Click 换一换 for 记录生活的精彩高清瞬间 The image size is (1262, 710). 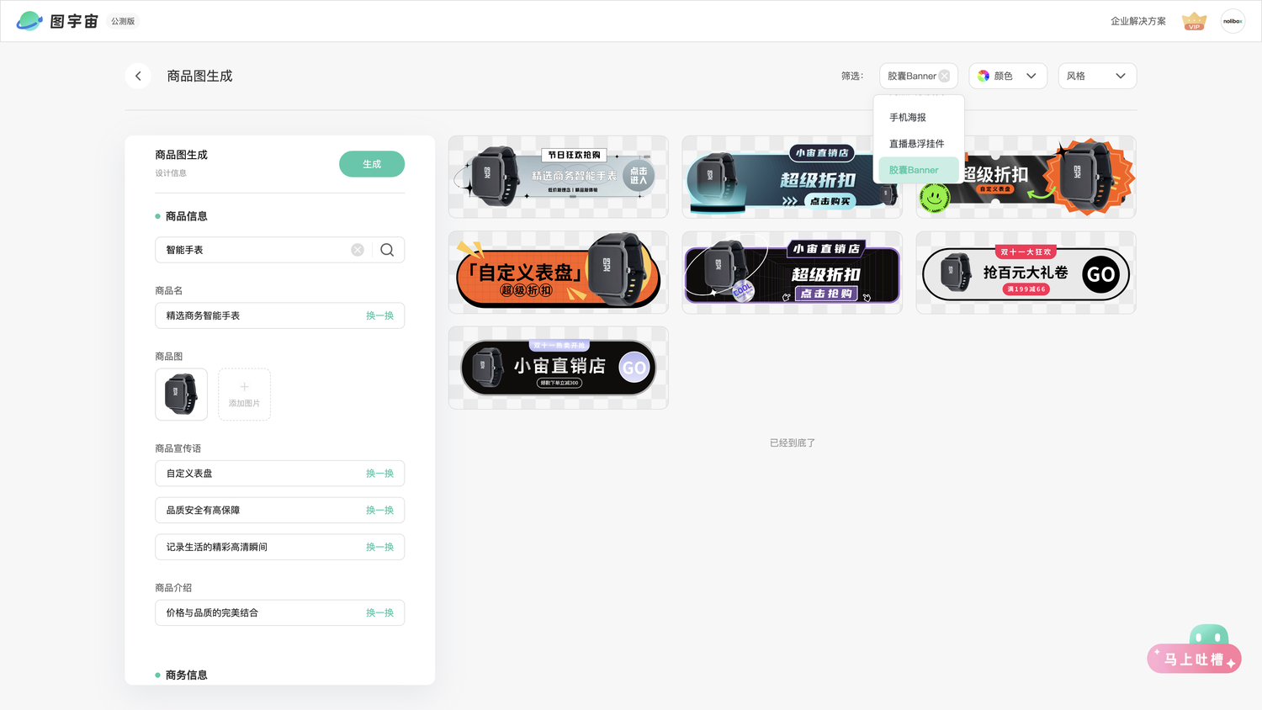pyautogui.click(x=379, y=547)
